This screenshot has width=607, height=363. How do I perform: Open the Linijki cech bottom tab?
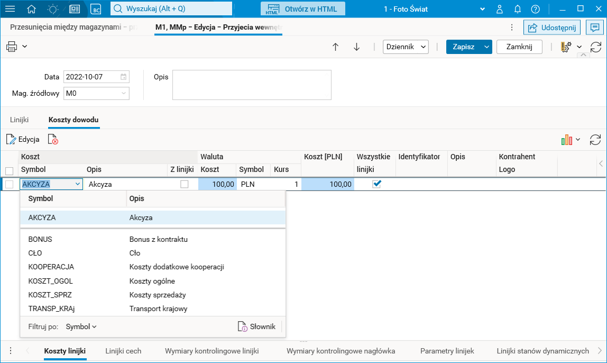click(x=123, y=351)
